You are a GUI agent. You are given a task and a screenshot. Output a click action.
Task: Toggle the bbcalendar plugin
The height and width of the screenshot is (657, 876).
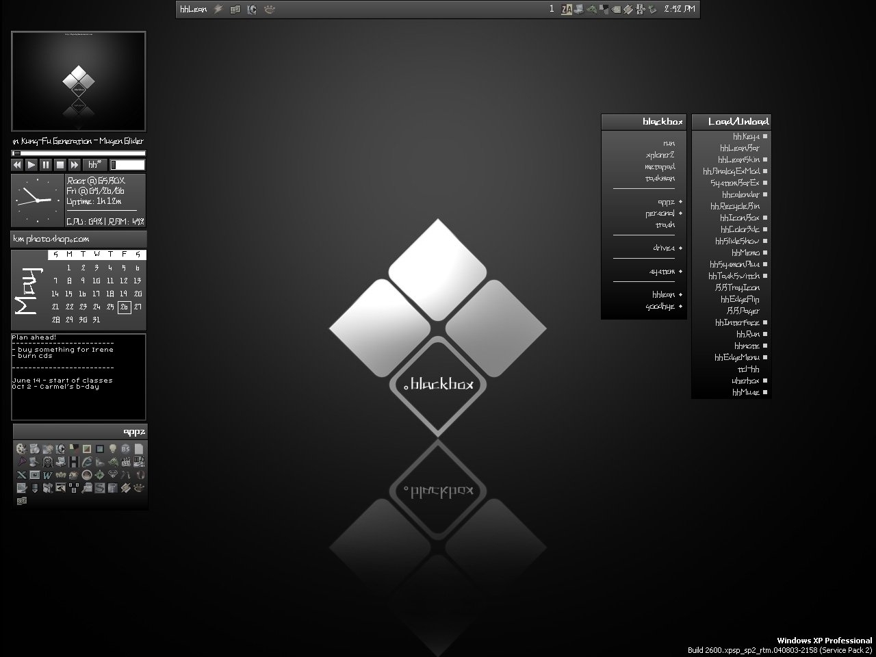[732, 194]
